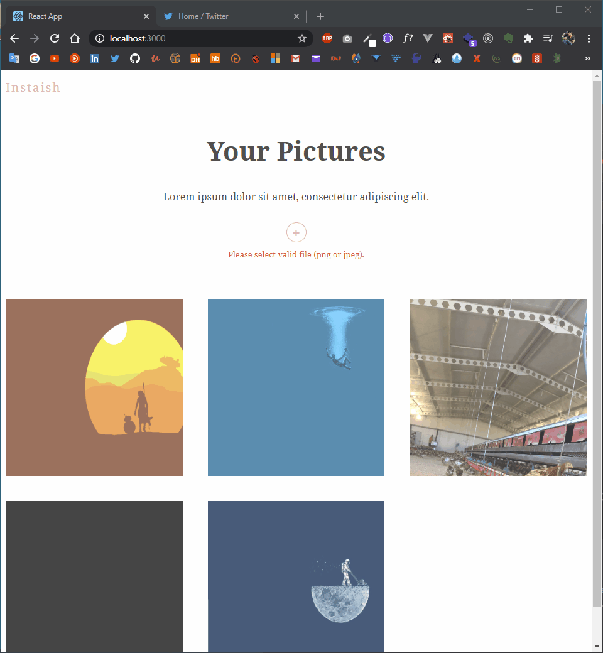Open the blue elephant bookmark

[x=416, y=58]
